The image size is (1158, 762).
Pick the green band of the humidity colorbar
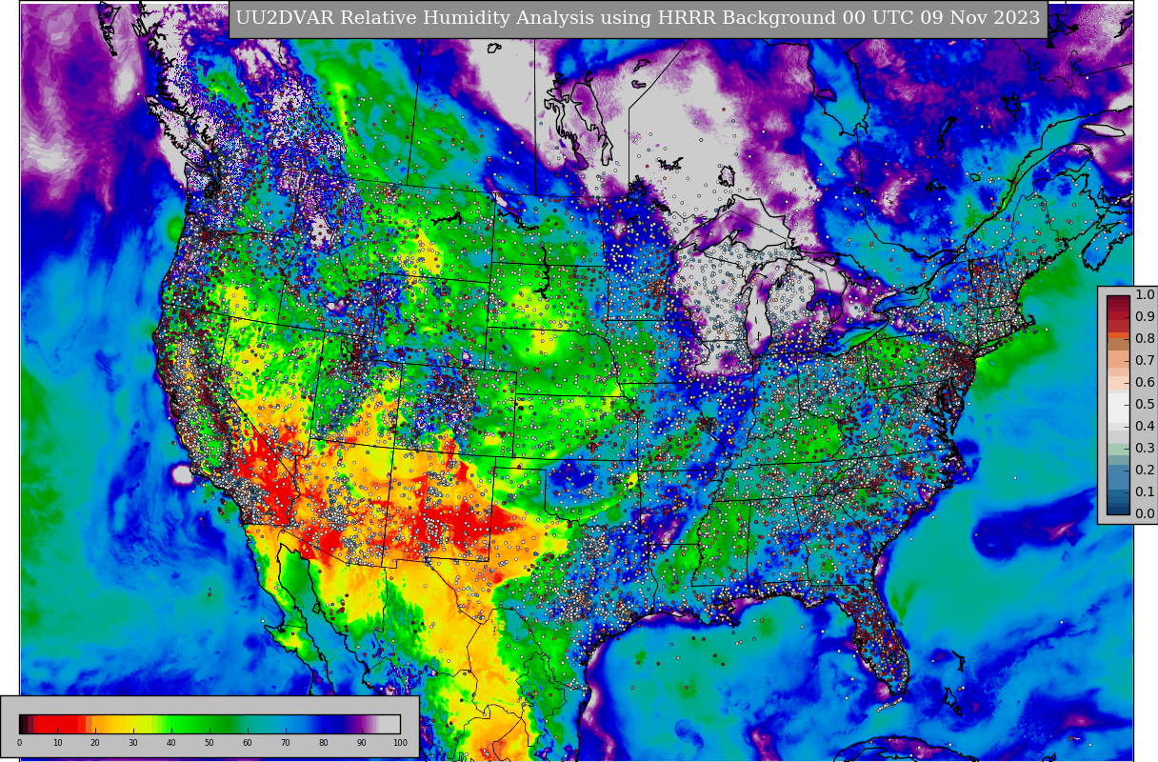(x=195, y=724)
